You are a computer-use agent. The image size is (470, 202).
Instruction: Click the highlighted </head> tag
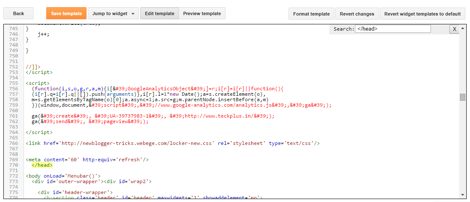coord(42,165)
